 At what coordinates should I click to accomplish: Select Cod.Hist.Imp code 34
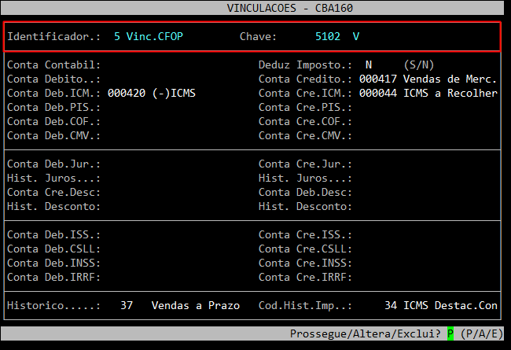391,305
